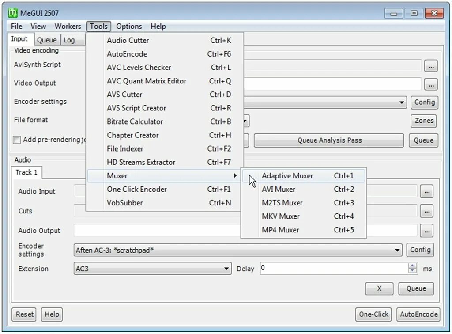This screenshot has width=452, height=334.
Task: Increase Delay with up spinner arrow
Action: (x=413, y=266)
